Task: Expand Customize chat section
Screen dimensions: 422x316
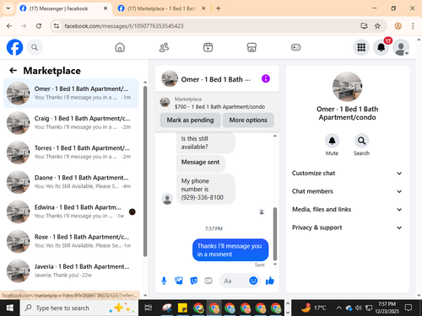Action: tap(347, 174)
